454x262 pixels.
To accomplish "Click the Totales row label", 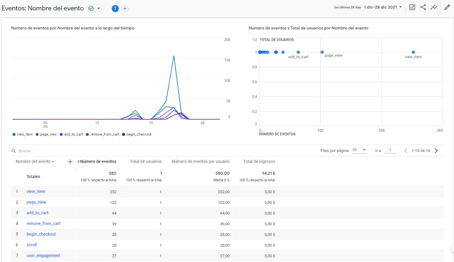I will [33, 177].
